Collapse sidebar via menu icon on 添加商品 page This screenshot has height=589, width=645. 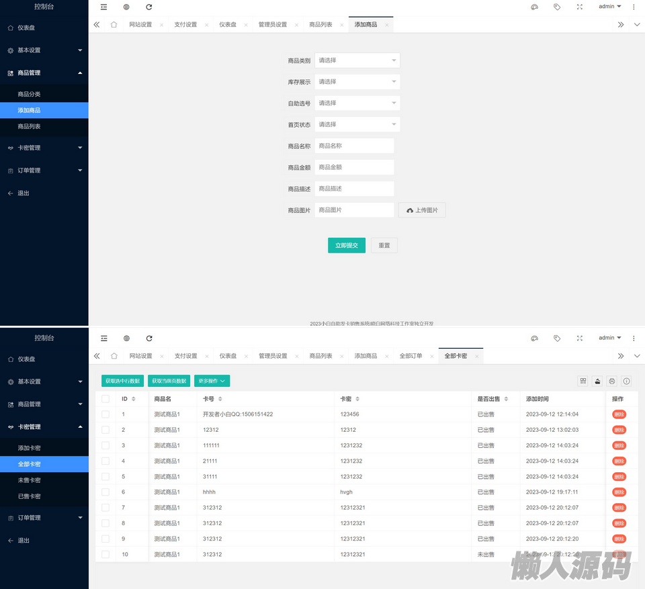pos(103,7)
